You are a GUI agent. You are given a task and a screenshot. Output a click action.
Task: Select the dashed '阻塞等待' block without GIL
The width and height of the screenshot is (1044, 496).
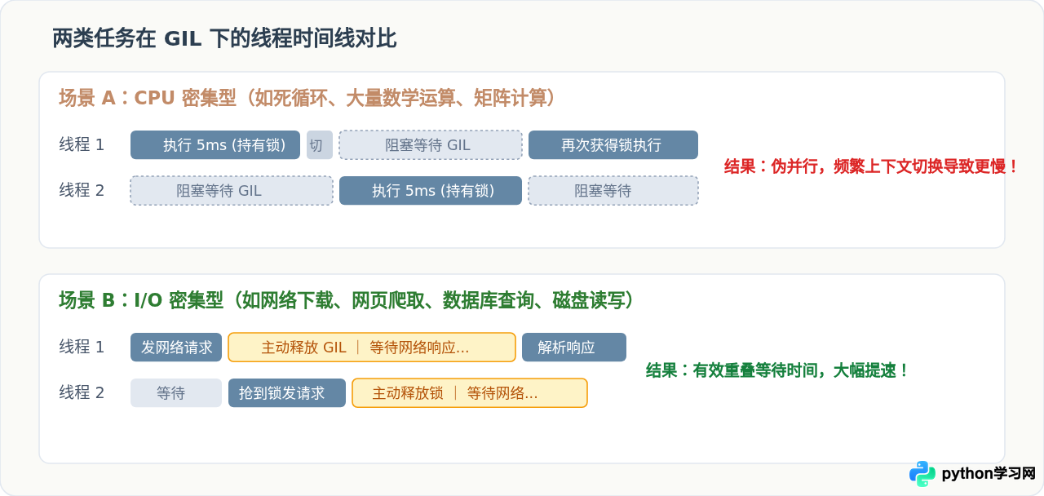613,191
